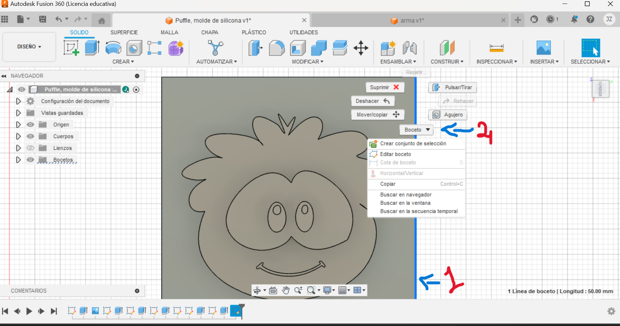Select the Insert image icon
620x326 pixels.
coord(544,48)
